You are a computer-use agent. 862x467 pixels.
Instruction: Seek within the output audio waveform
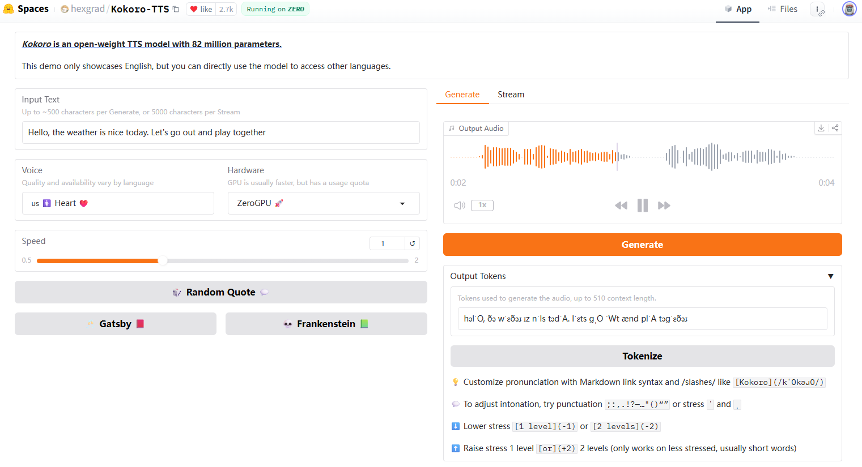point(642,157)
